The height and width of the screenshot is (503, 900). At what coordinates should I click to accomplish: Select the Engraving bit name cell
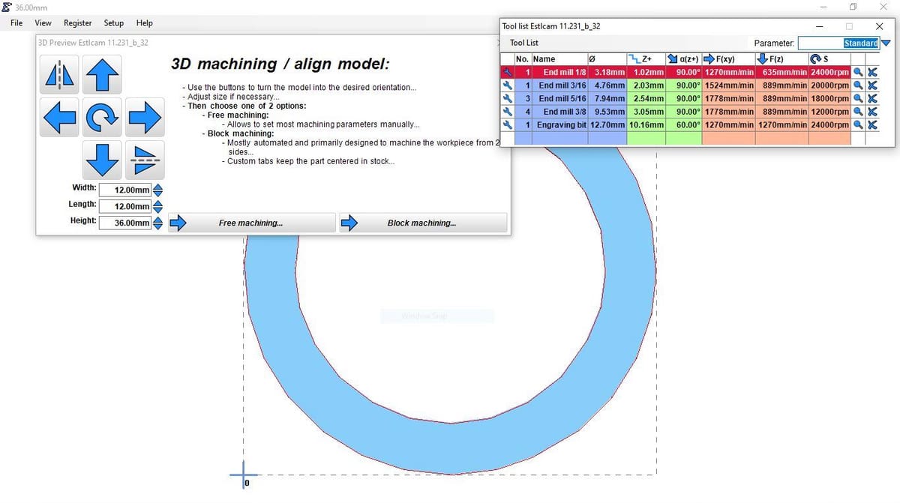pyautogui.click(x=560, y=124)
